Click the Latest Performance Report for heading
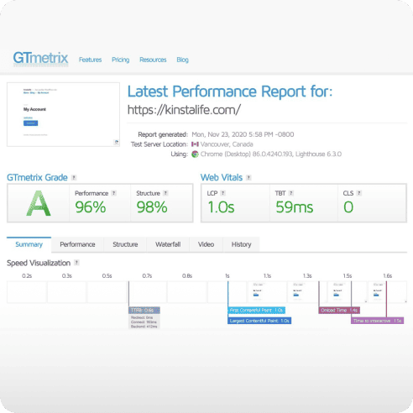Image resolution: width=413 pixels, height=413 pixels. pyautogui.click(x=230, y=91)
